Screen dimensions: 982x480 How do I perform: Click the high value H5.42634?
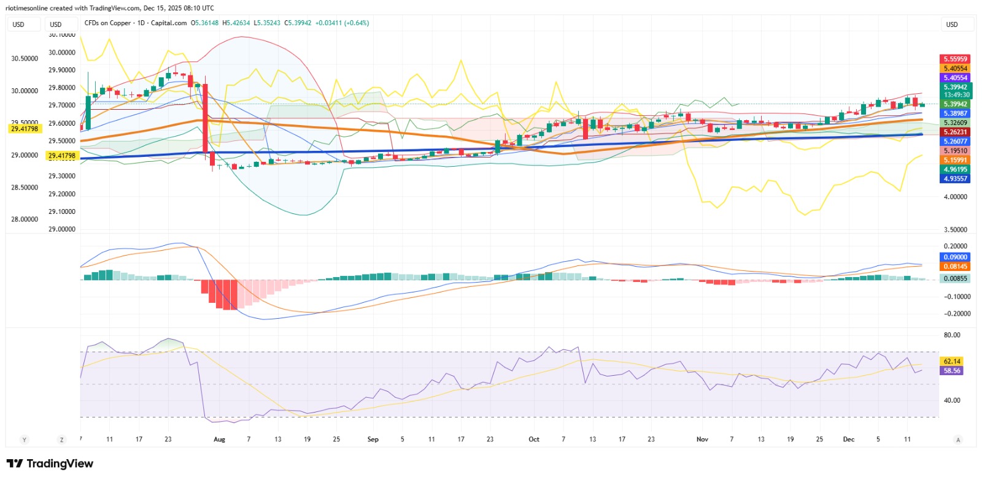[236, 23]
